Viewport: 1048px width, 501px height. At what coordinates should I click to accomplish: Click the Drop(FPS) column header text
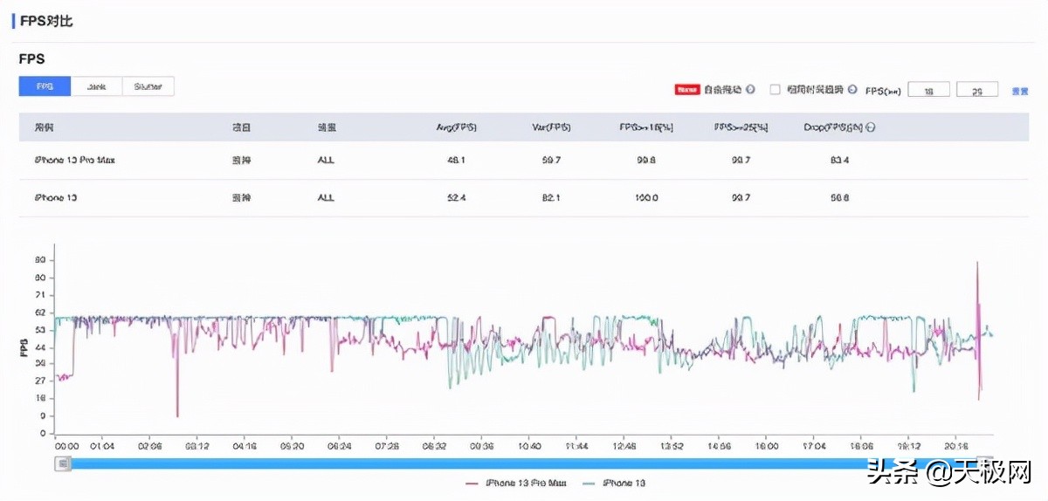(833, 127)
